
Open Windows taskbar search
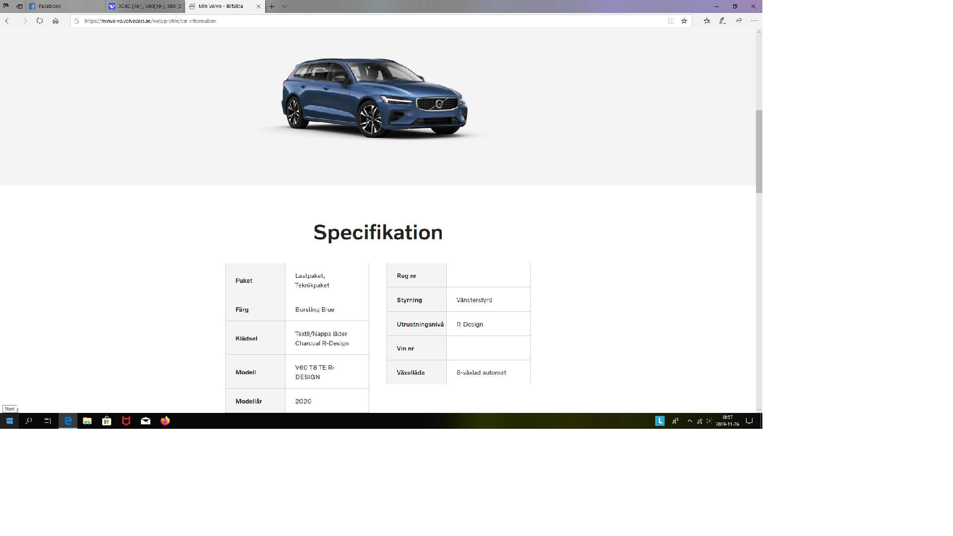click(x=29, y=421)
